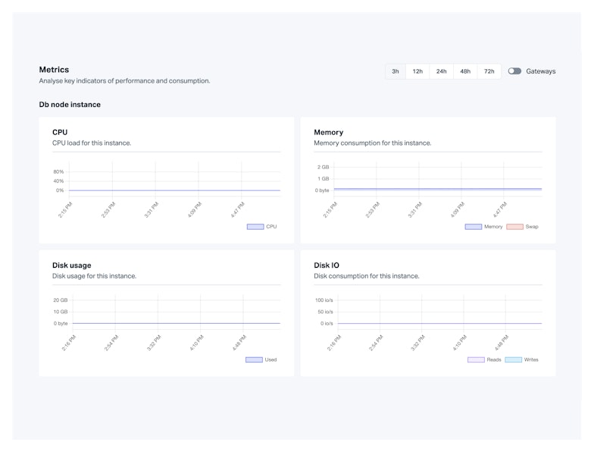The width and height of the screenshot is (594, 452).
Task: Hide the Writes series via its label
Action: pos(531,359)
